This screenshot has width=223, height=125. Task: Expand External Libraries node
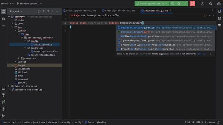coord(9,86)
